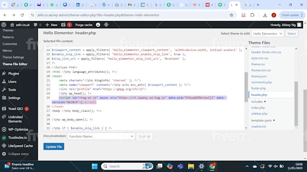The height and width of the screenshot is (172, 307).
Task: Open File Explorer from taskbar
Action: point(191,166)
